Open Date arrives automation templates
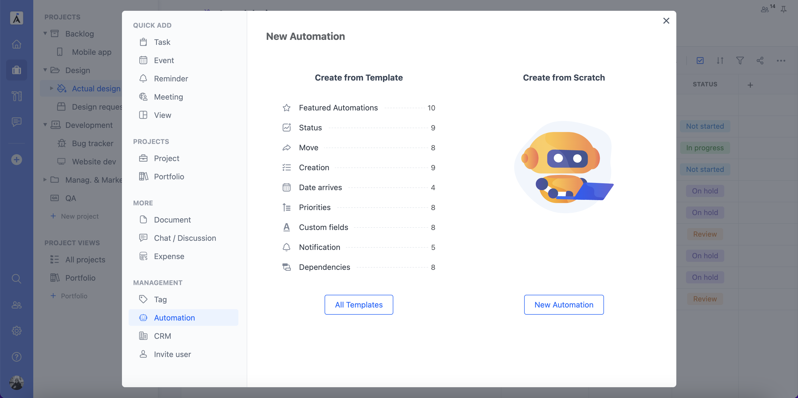This screenshot has width=798, height=398. (x=359, y=187)
